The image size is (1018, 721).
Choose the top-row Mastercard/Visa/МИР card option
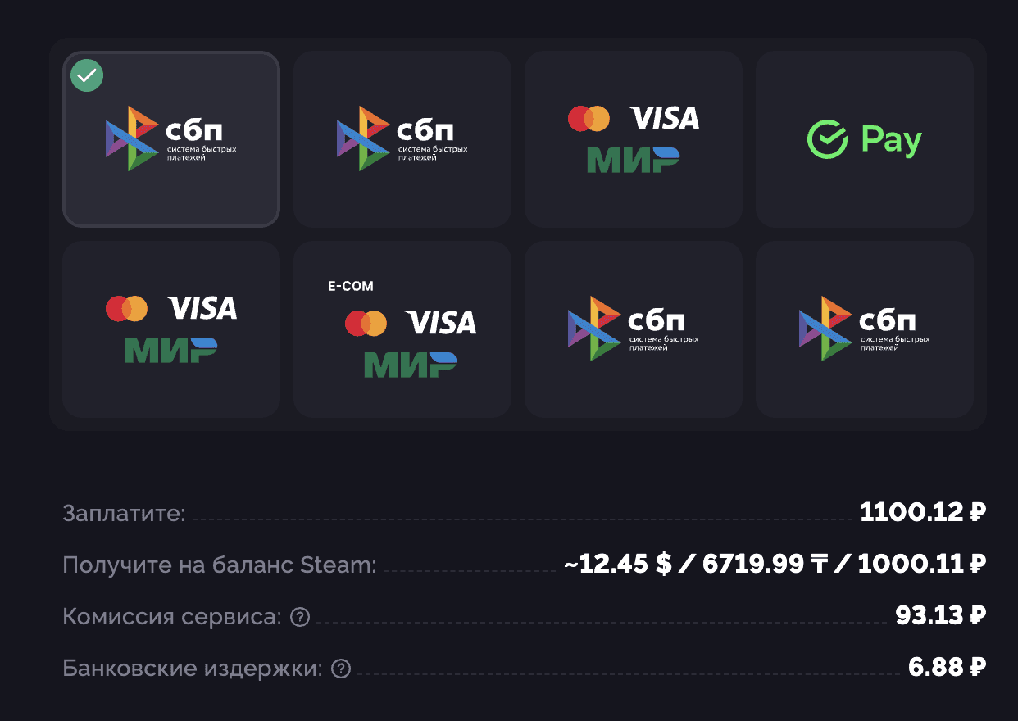(x=634, y=139)
